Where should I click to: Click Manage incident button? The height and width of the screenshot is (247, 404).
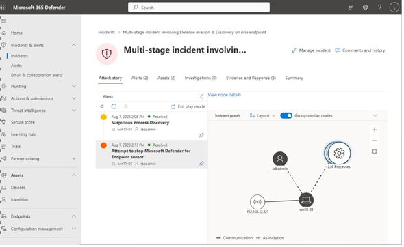[311, 50]
